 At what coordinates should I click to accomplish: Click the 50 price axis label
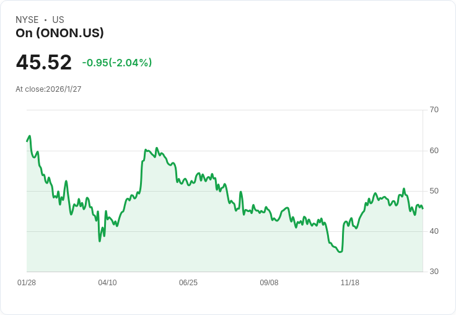pyautogui.click(x=434, y=191)
